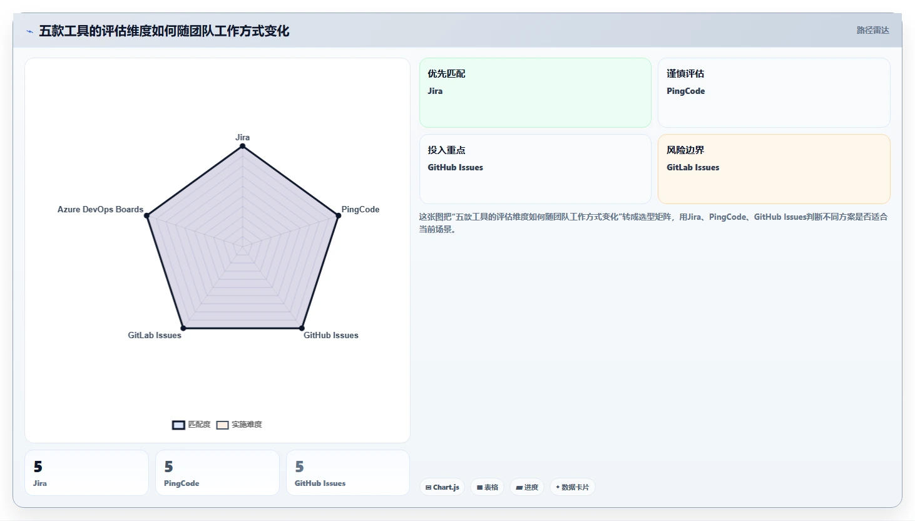Image resolution: width=915 pixels, height=521 pixels.
Task: Select the Chart.js tag chip
Action: click(442, 487)
